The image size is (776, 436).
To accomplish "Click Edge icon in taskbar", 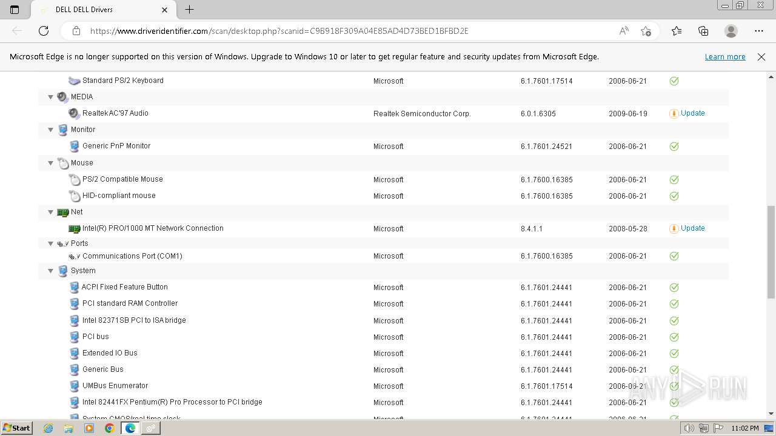I will point(130,428).
